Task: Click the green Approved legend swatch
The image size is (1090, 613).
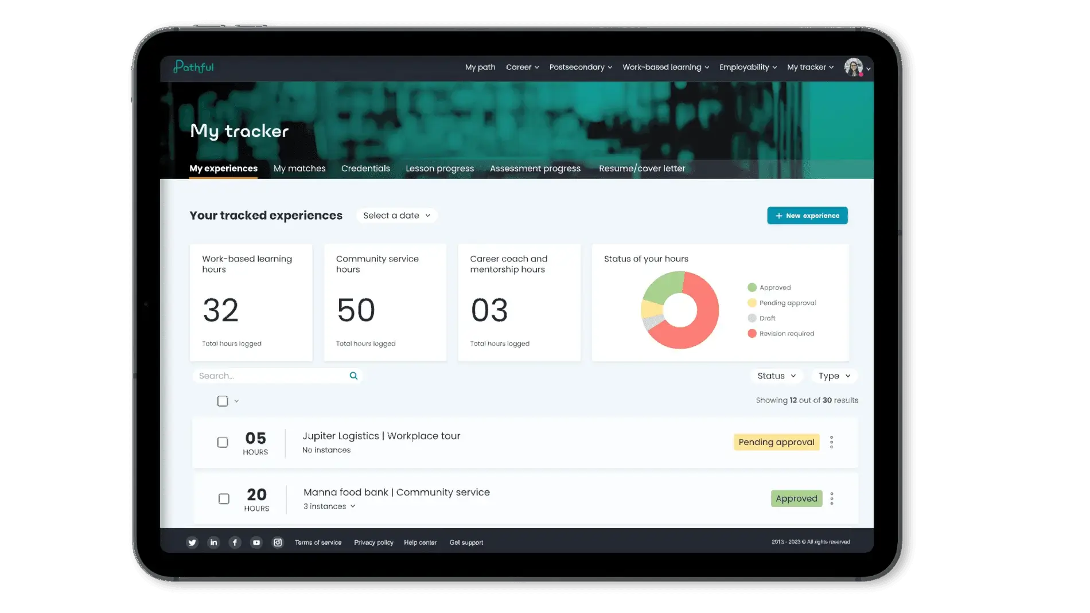Action: pos(752,287)
